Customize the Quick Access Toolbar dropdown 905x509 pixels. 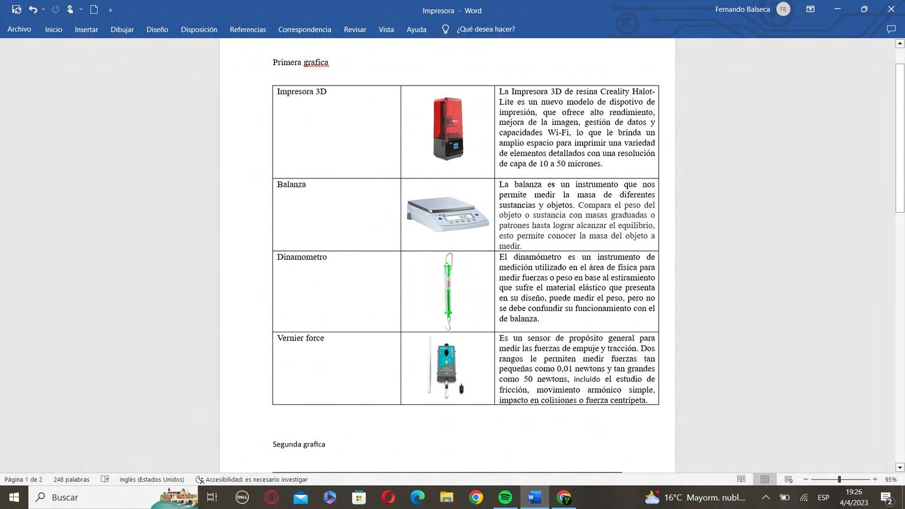(x=110, y=10)
